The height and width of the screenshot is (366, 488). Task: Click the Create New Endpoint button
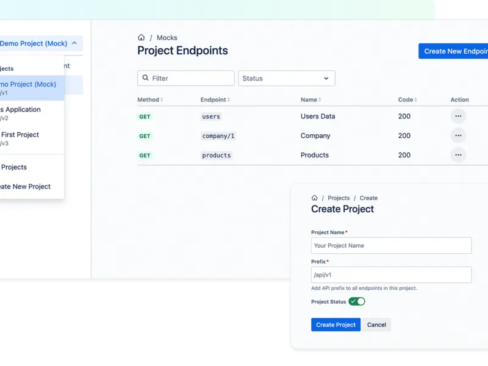454,51
